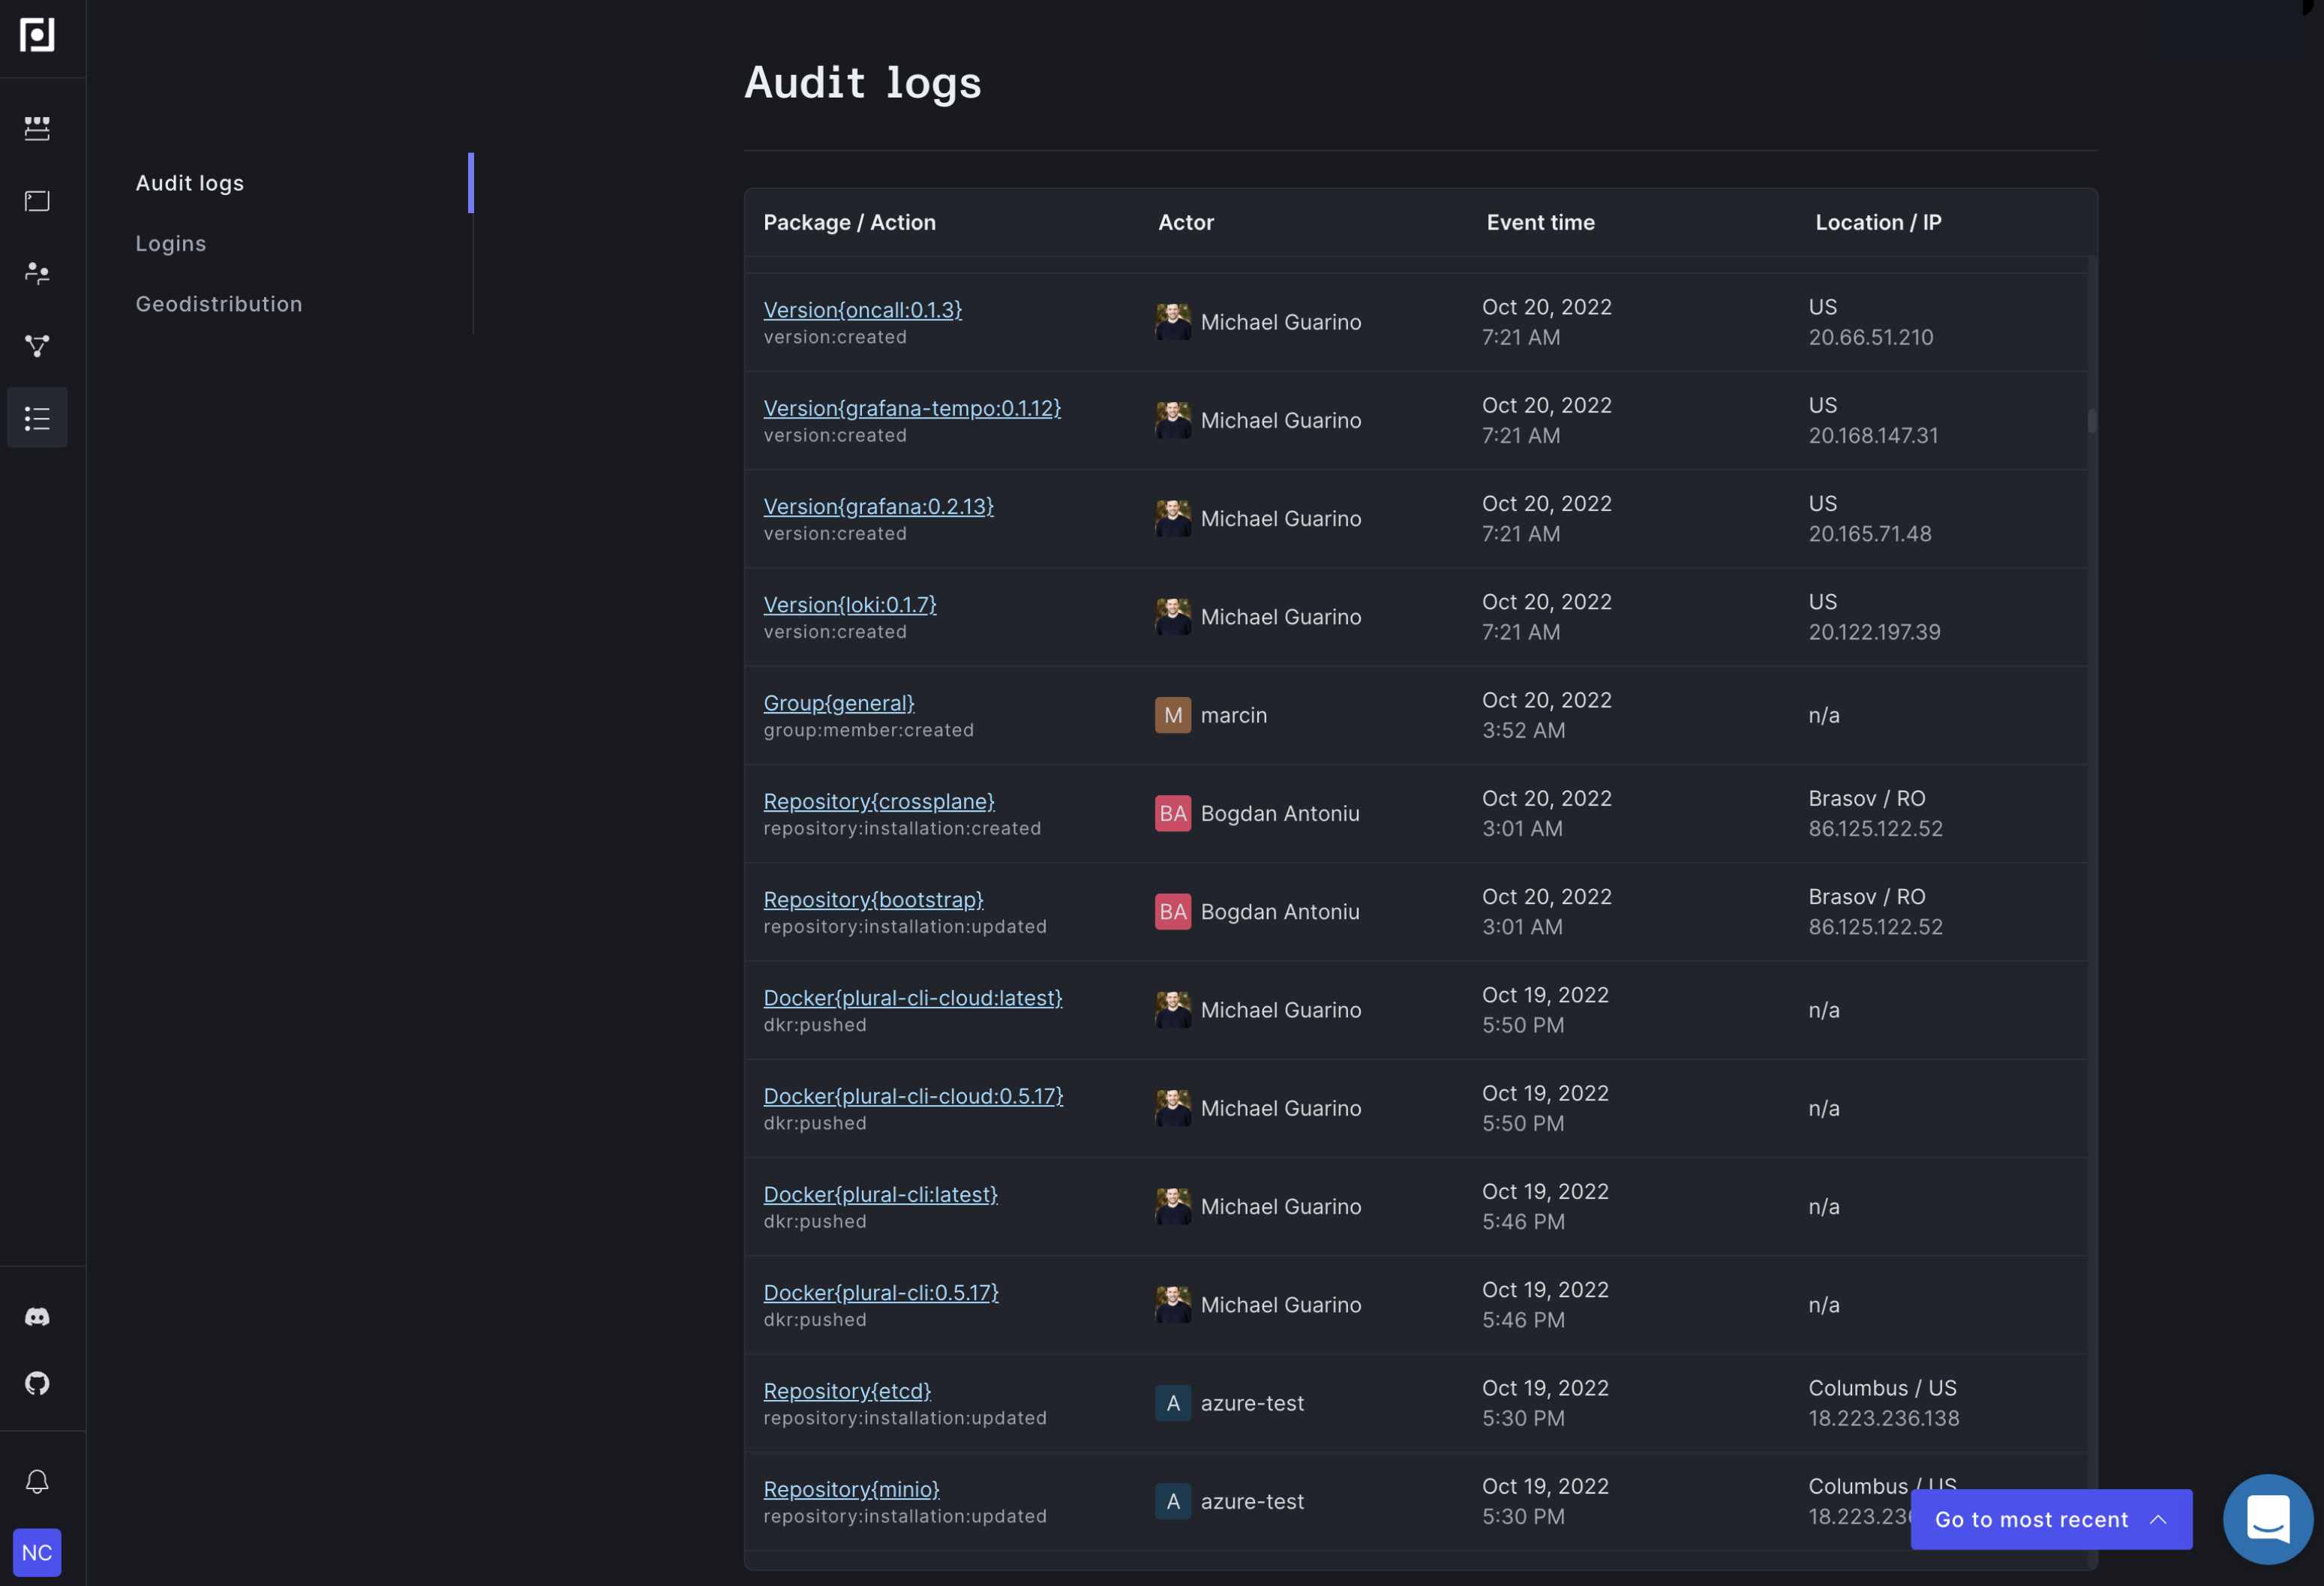
Task: Open the Discord icon link
Action: (x=37, y=1316)
